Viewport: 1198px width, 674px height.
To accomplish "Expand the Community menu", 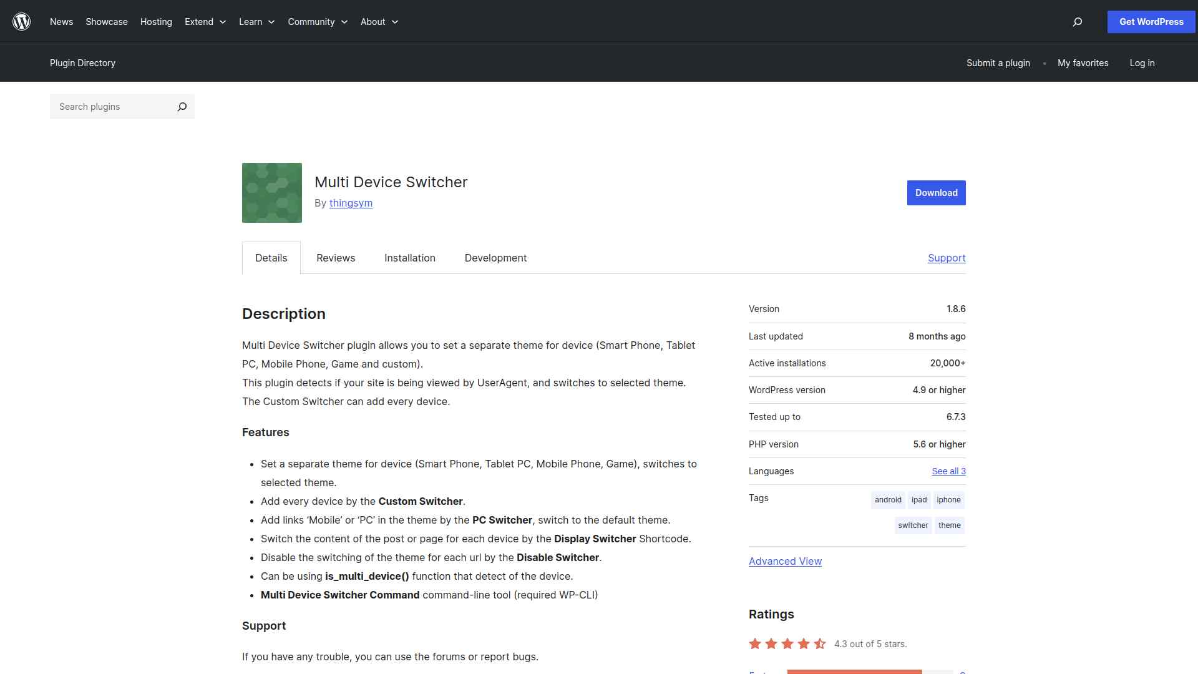I will click(x=318, y=22).
